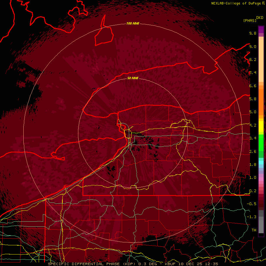Click the cyan segment of the color bar

tap(261, 163)
